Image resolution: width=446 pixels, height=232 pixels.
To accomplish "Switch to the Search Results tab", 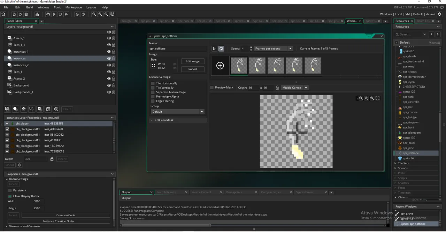I will point(166,192).
